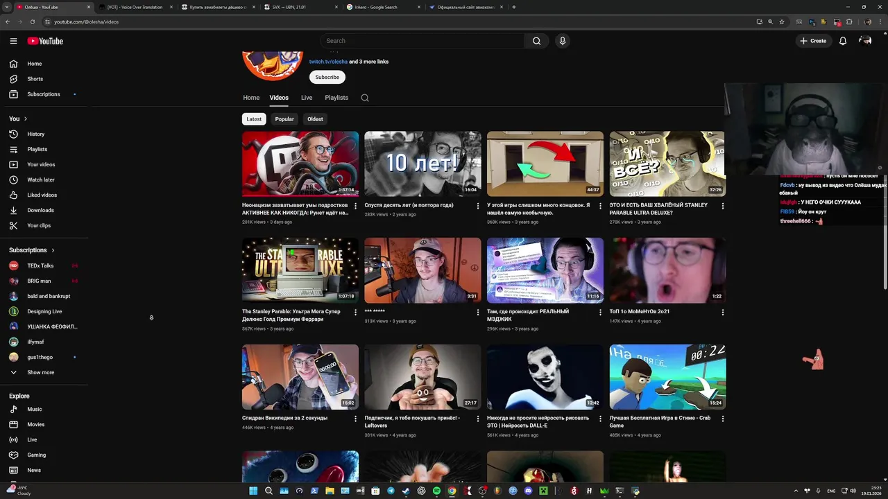Subscribe to the Olesha channel
Screen dimensions: 888x499
point(327,78)
